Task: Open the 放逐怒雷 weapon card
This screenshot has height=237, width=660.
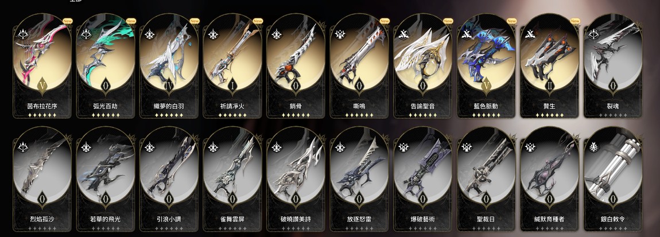Action: point(359,179)
